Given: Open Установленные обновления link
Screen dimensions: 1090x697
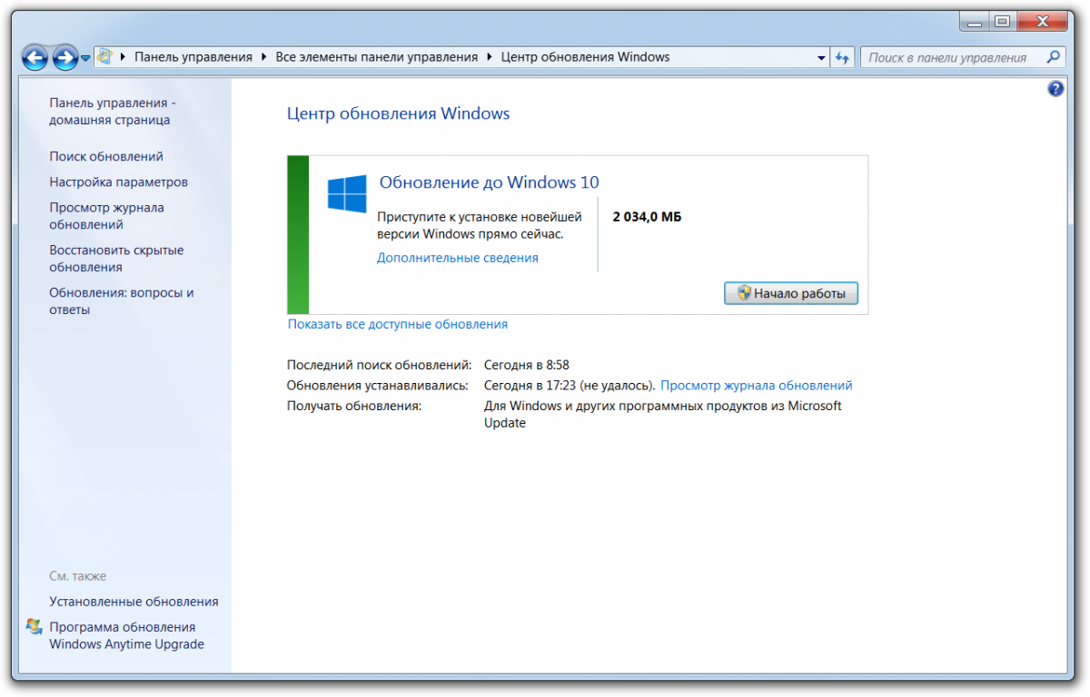Looking at the screenshot, I should 134,602.
